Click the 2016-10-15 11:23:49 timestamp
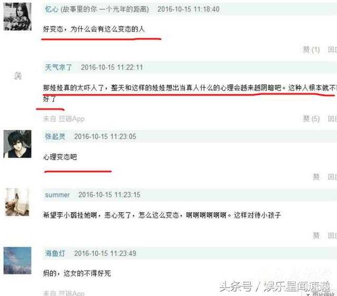 pyautogui.click(x=105, y=253)
